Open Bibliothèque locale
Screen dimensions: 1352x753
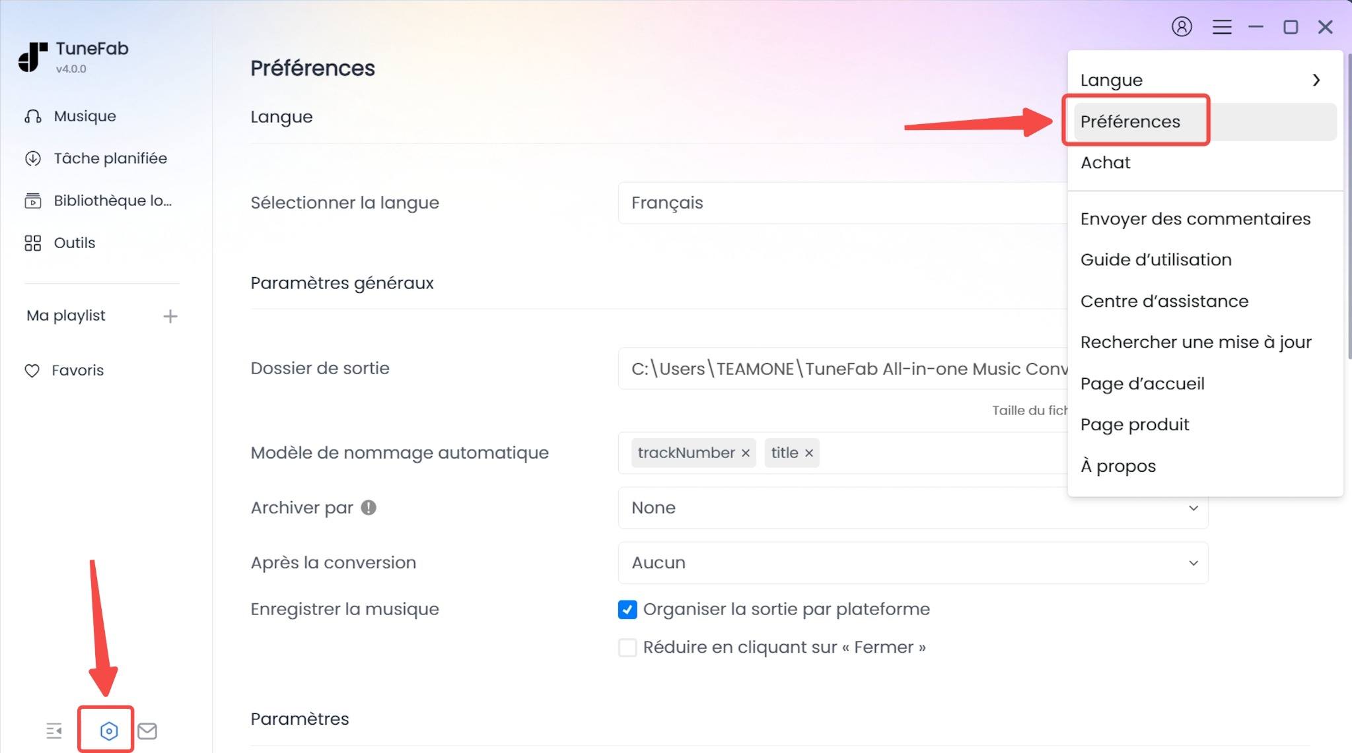click(x=112, y=200)
